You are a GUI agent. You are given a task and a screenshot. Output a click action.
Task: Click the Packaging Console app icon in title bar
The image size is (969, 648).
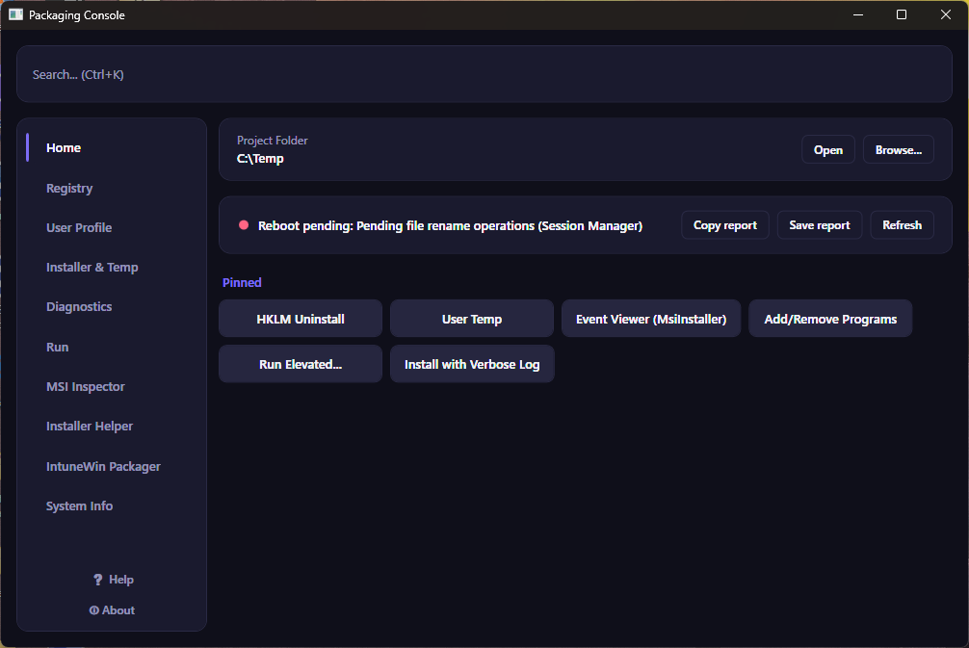(x=15, y=14)
